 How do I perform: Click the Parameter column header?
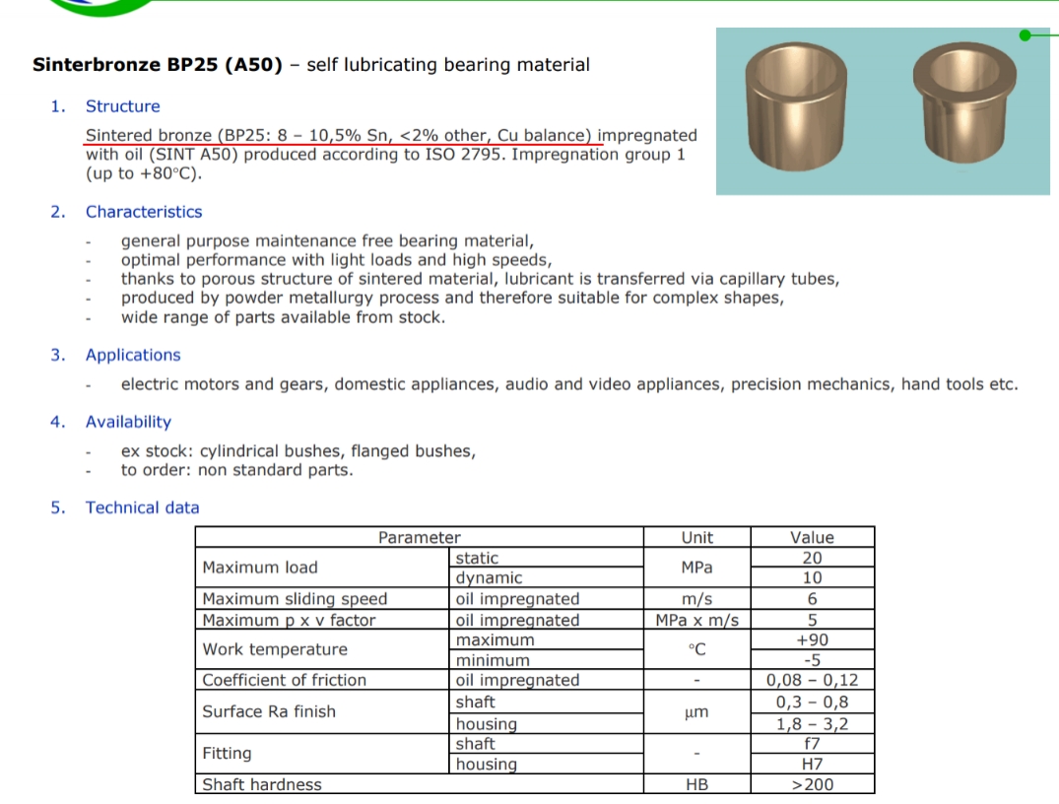tap(420, 537)
